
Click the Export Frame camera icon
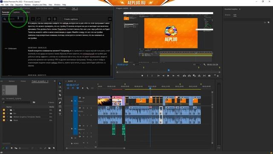click(209, 76)
